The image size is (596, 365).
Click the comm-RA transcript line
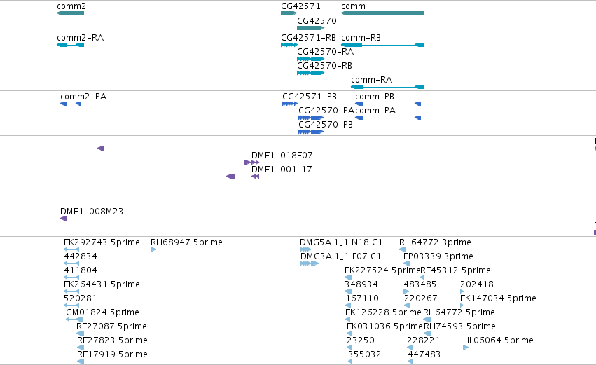point(387,87)
